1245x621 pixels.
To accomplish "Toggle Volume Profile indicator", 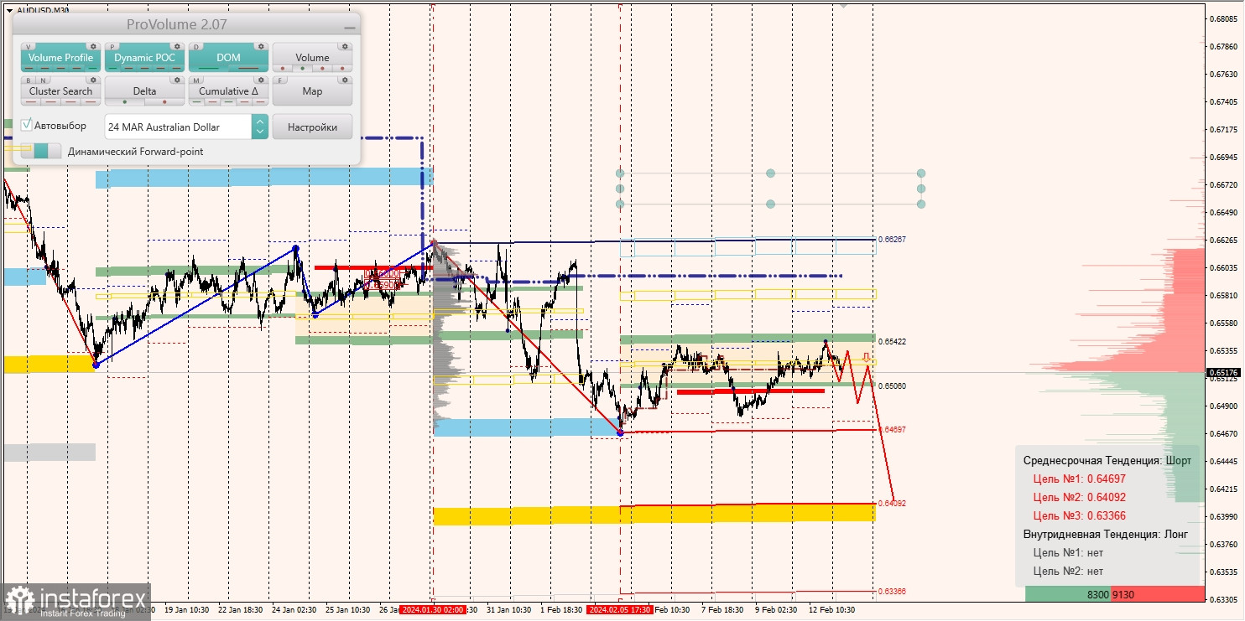I will pos(60,58).
